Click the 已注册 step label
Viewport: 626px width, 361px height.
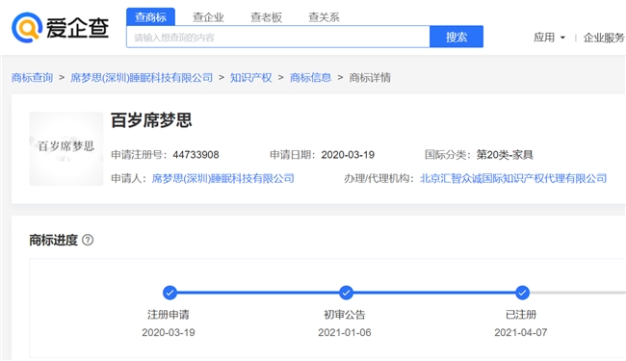point(521,315)
